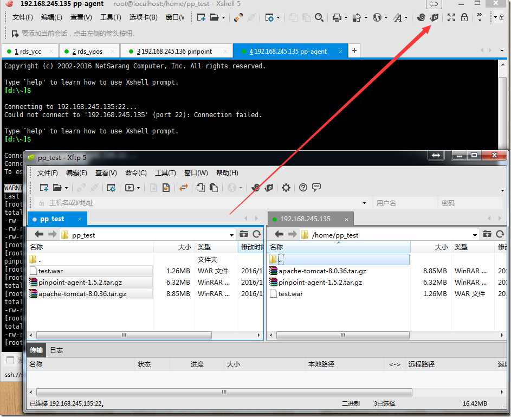Image resolution: width=511 pixels, height=417 pixels.
Task: Click the host name or IP address field
Action: click(202, 203)
